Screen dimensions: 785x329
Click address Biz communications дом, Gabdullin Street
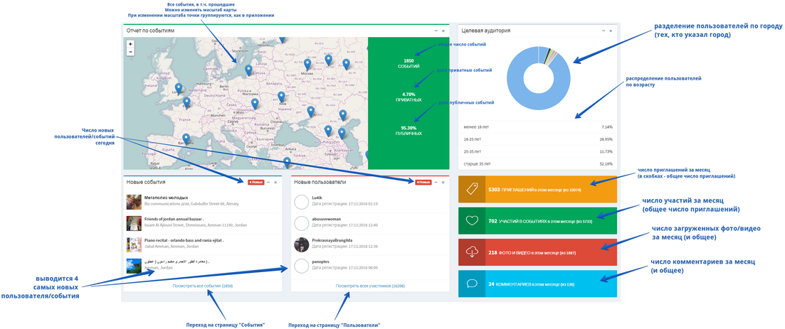tap(191, 204)
